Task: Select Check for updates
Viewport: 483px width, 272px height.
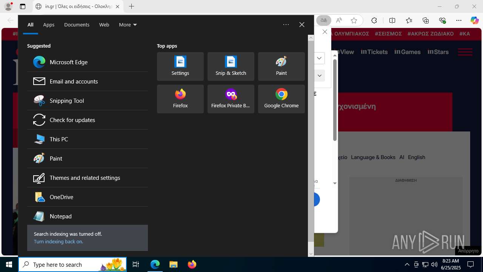Action: (88, 120)
